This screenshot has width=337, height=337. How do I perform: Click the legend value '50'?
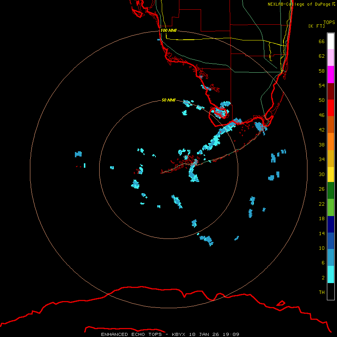point(322,100)
